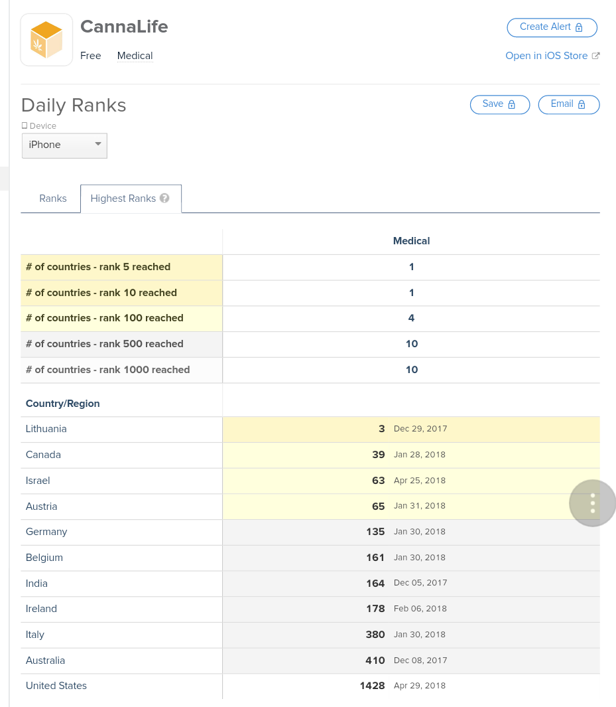Select the United States row

56,686
